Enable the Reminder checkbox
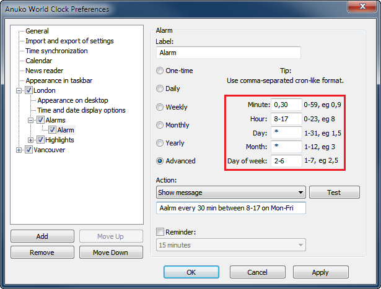The image size is (381, 289). coord(160,232)
